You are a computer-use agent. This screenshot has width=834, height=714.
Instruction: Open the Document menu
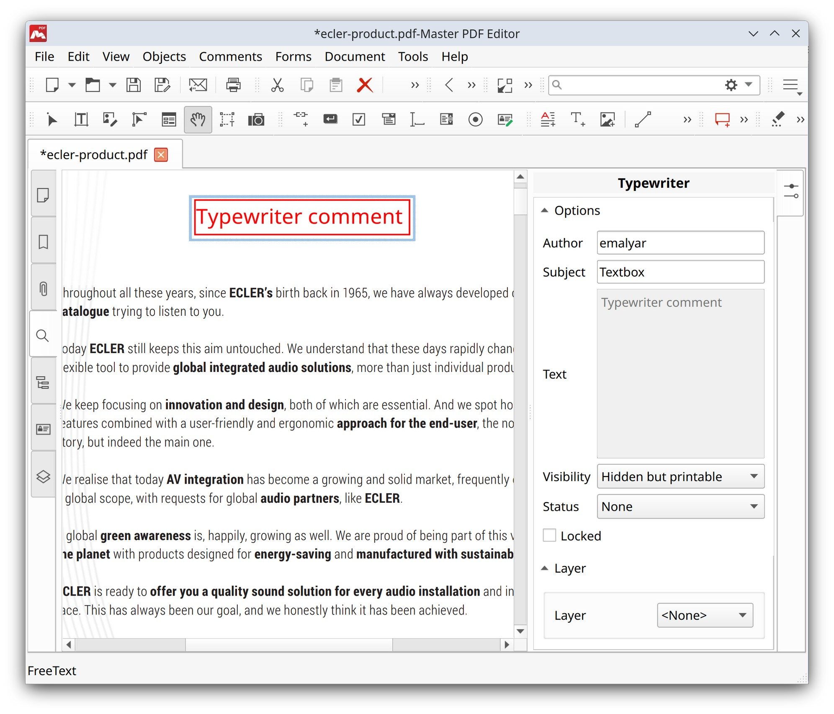[x=355, y=56]
